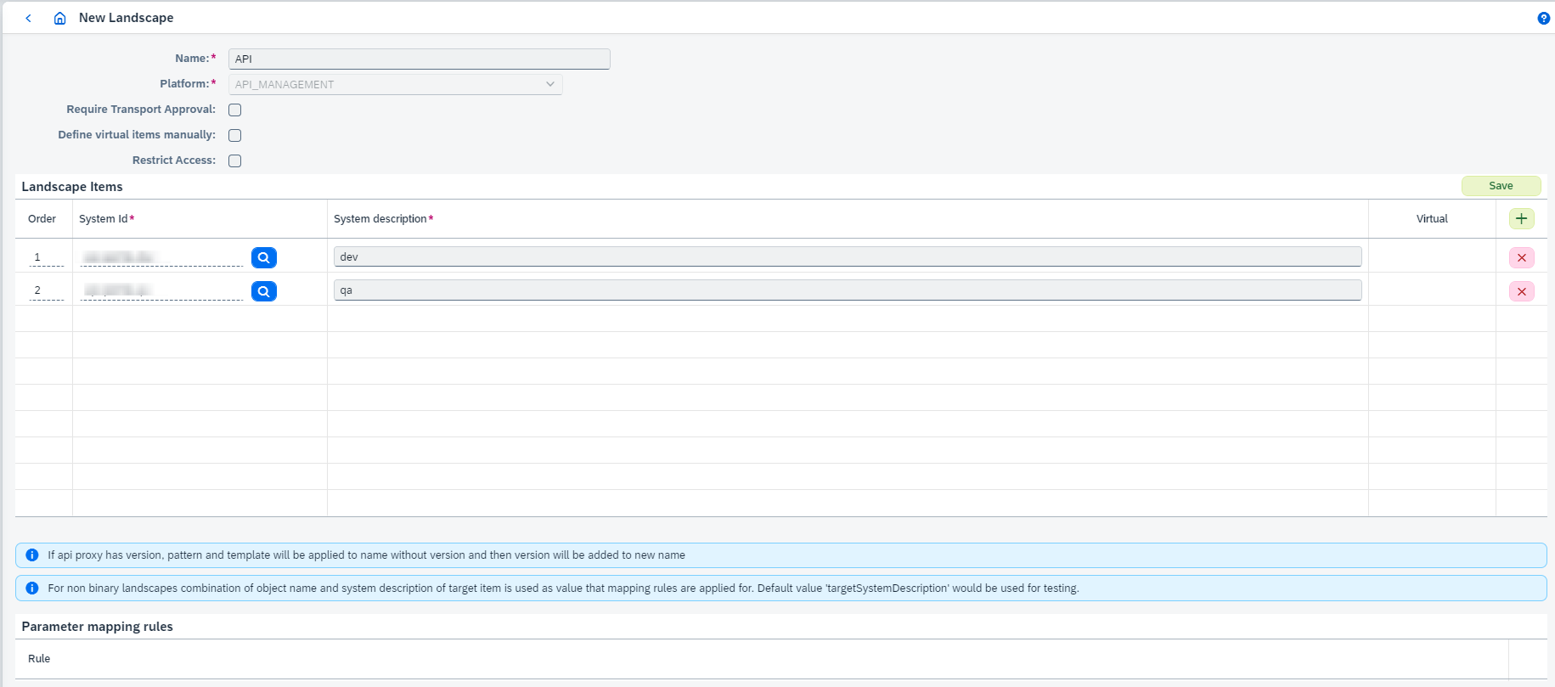Click the Landscape Items section heading
Screen dimensions: 1555x687
pos(72,187)
